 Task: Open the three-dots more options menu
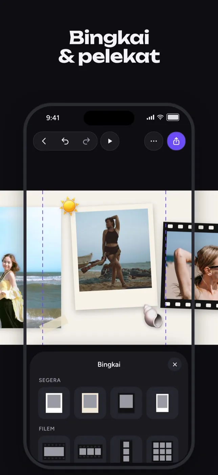pyautogui.click(x=154, y=141)
